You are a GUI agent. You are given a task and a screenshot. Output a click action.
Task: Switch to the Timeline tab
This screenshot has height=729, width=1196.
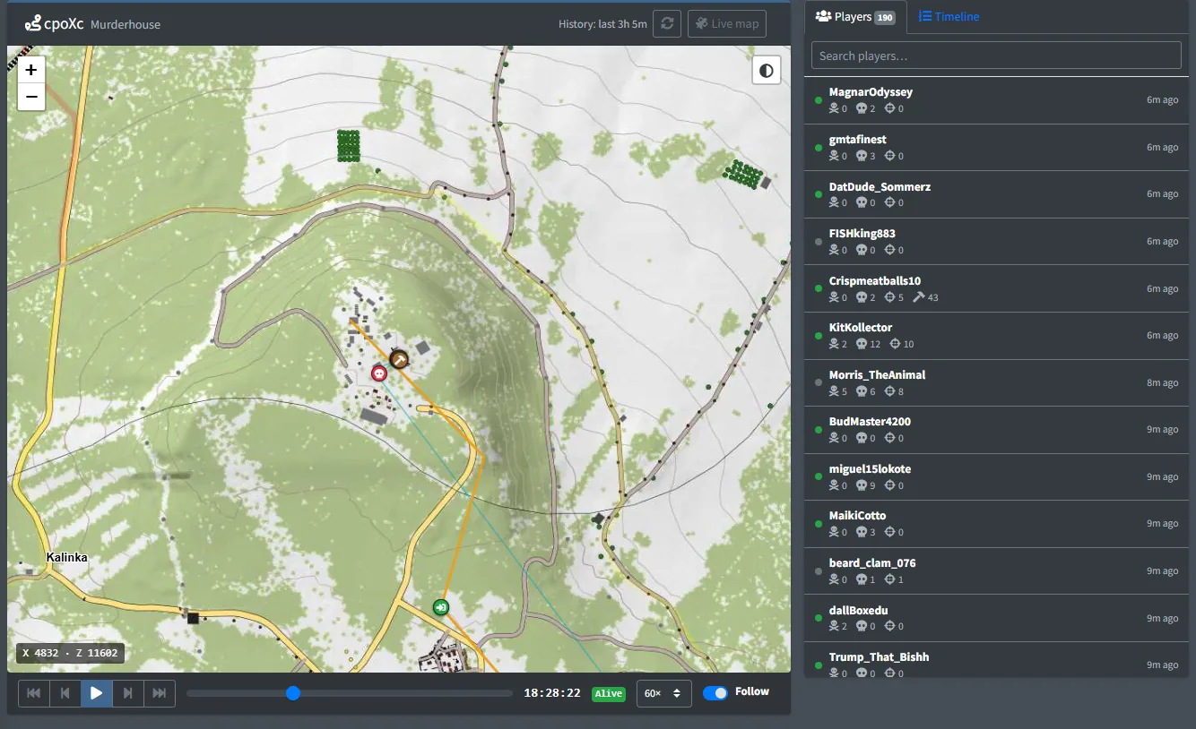[x=949, y=17]
